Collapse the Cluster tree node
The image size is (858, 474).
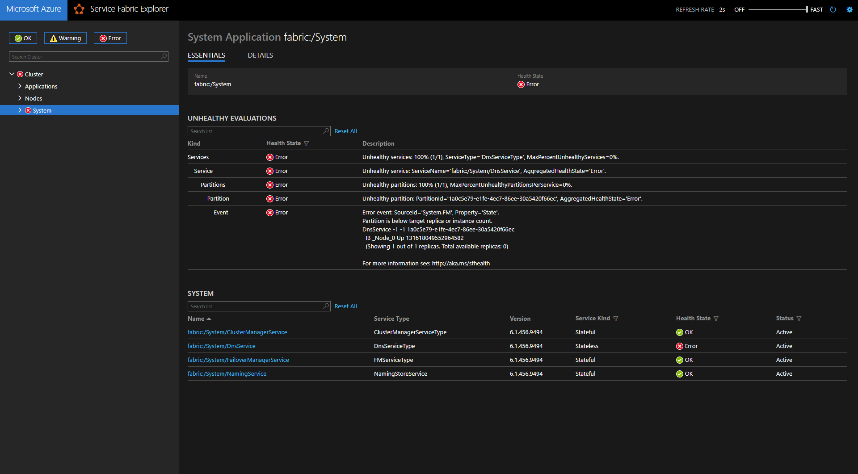12,74
